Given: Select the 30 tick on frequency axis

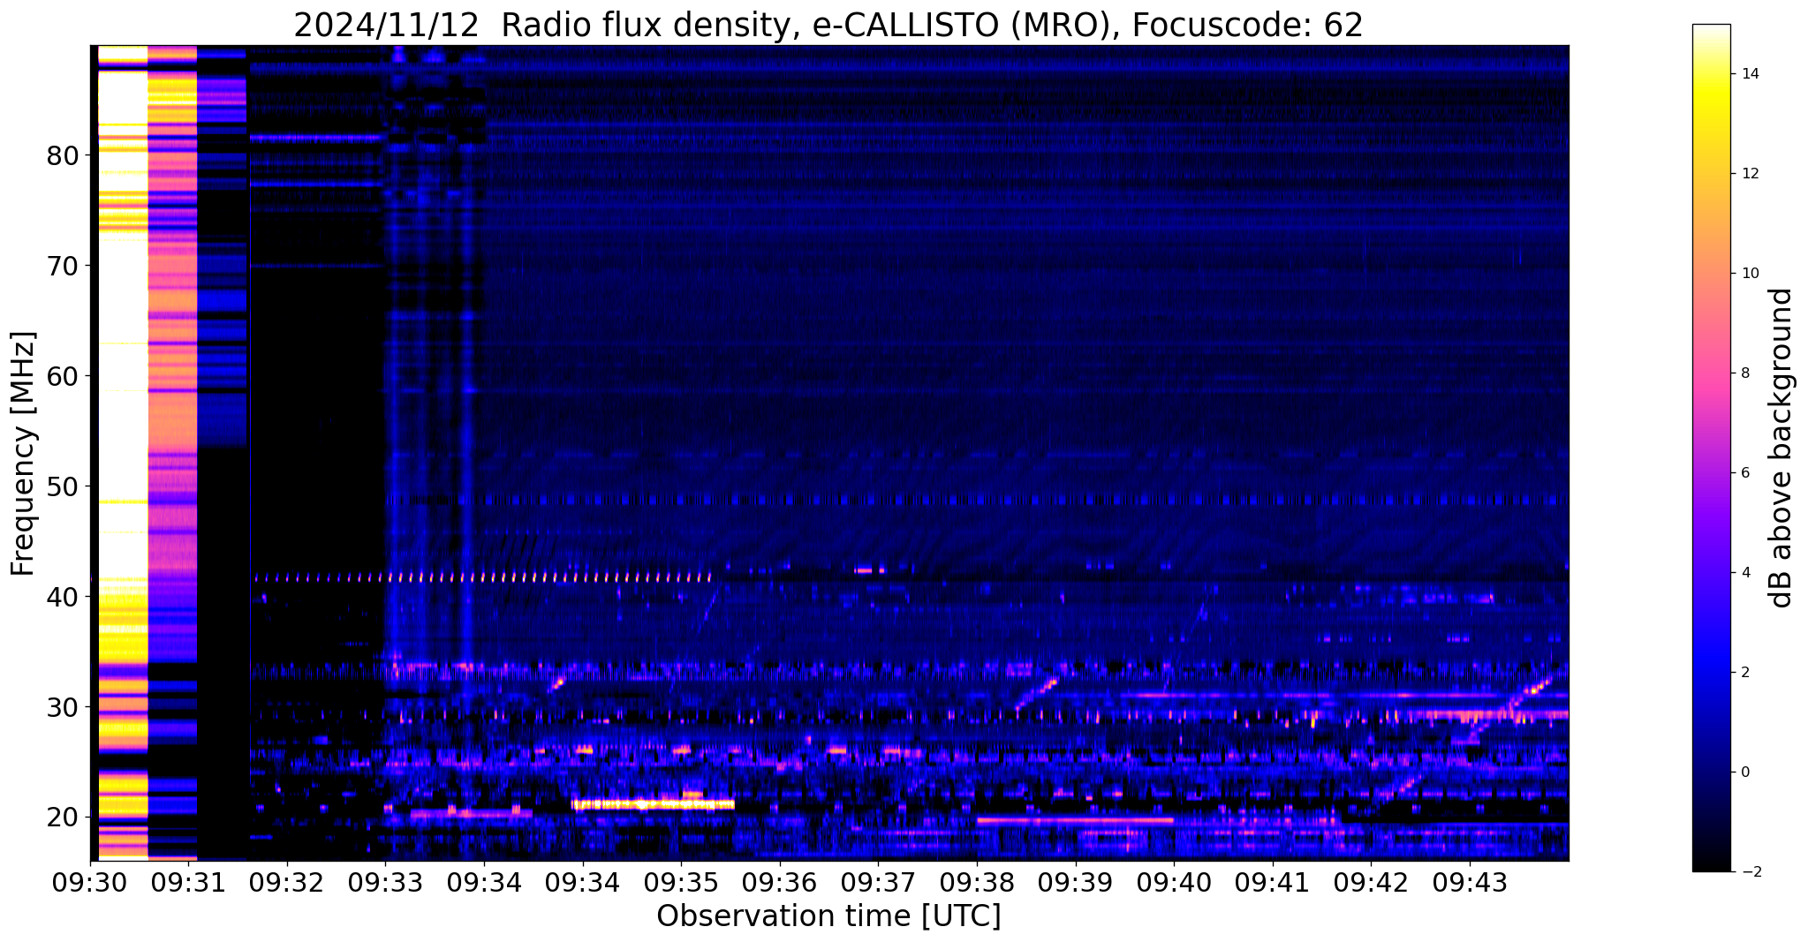Looking at the screenshot, I should (x=62, y=707).
